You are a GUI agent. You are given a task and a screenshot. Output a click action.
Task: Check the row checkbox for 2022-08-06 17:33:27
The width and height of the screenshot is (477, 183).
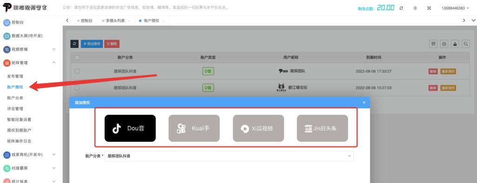pos(77,71)
